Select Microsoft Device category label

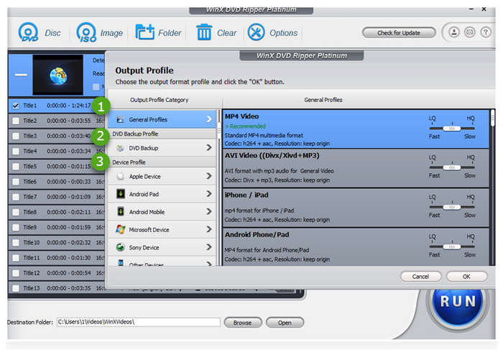pyautogui.click(x=149, y=230)
